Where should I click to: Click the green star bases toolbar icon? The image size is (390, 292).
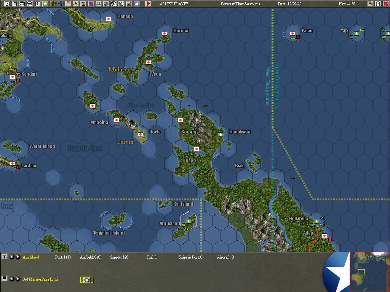[45, 4]
